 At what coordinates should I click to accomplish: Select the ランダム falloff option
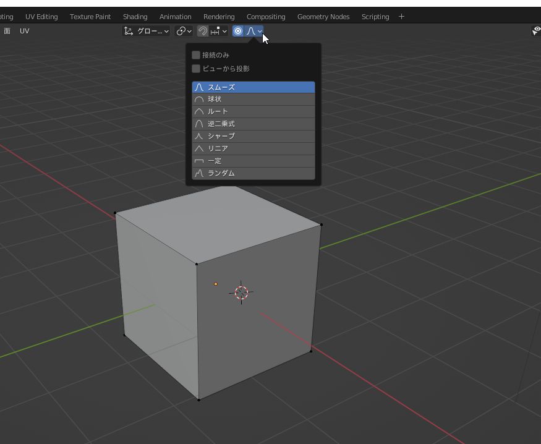(253, 173)
